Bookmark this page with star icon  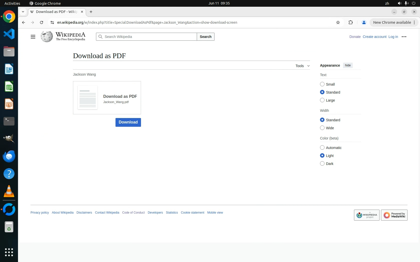click(338, 22)
